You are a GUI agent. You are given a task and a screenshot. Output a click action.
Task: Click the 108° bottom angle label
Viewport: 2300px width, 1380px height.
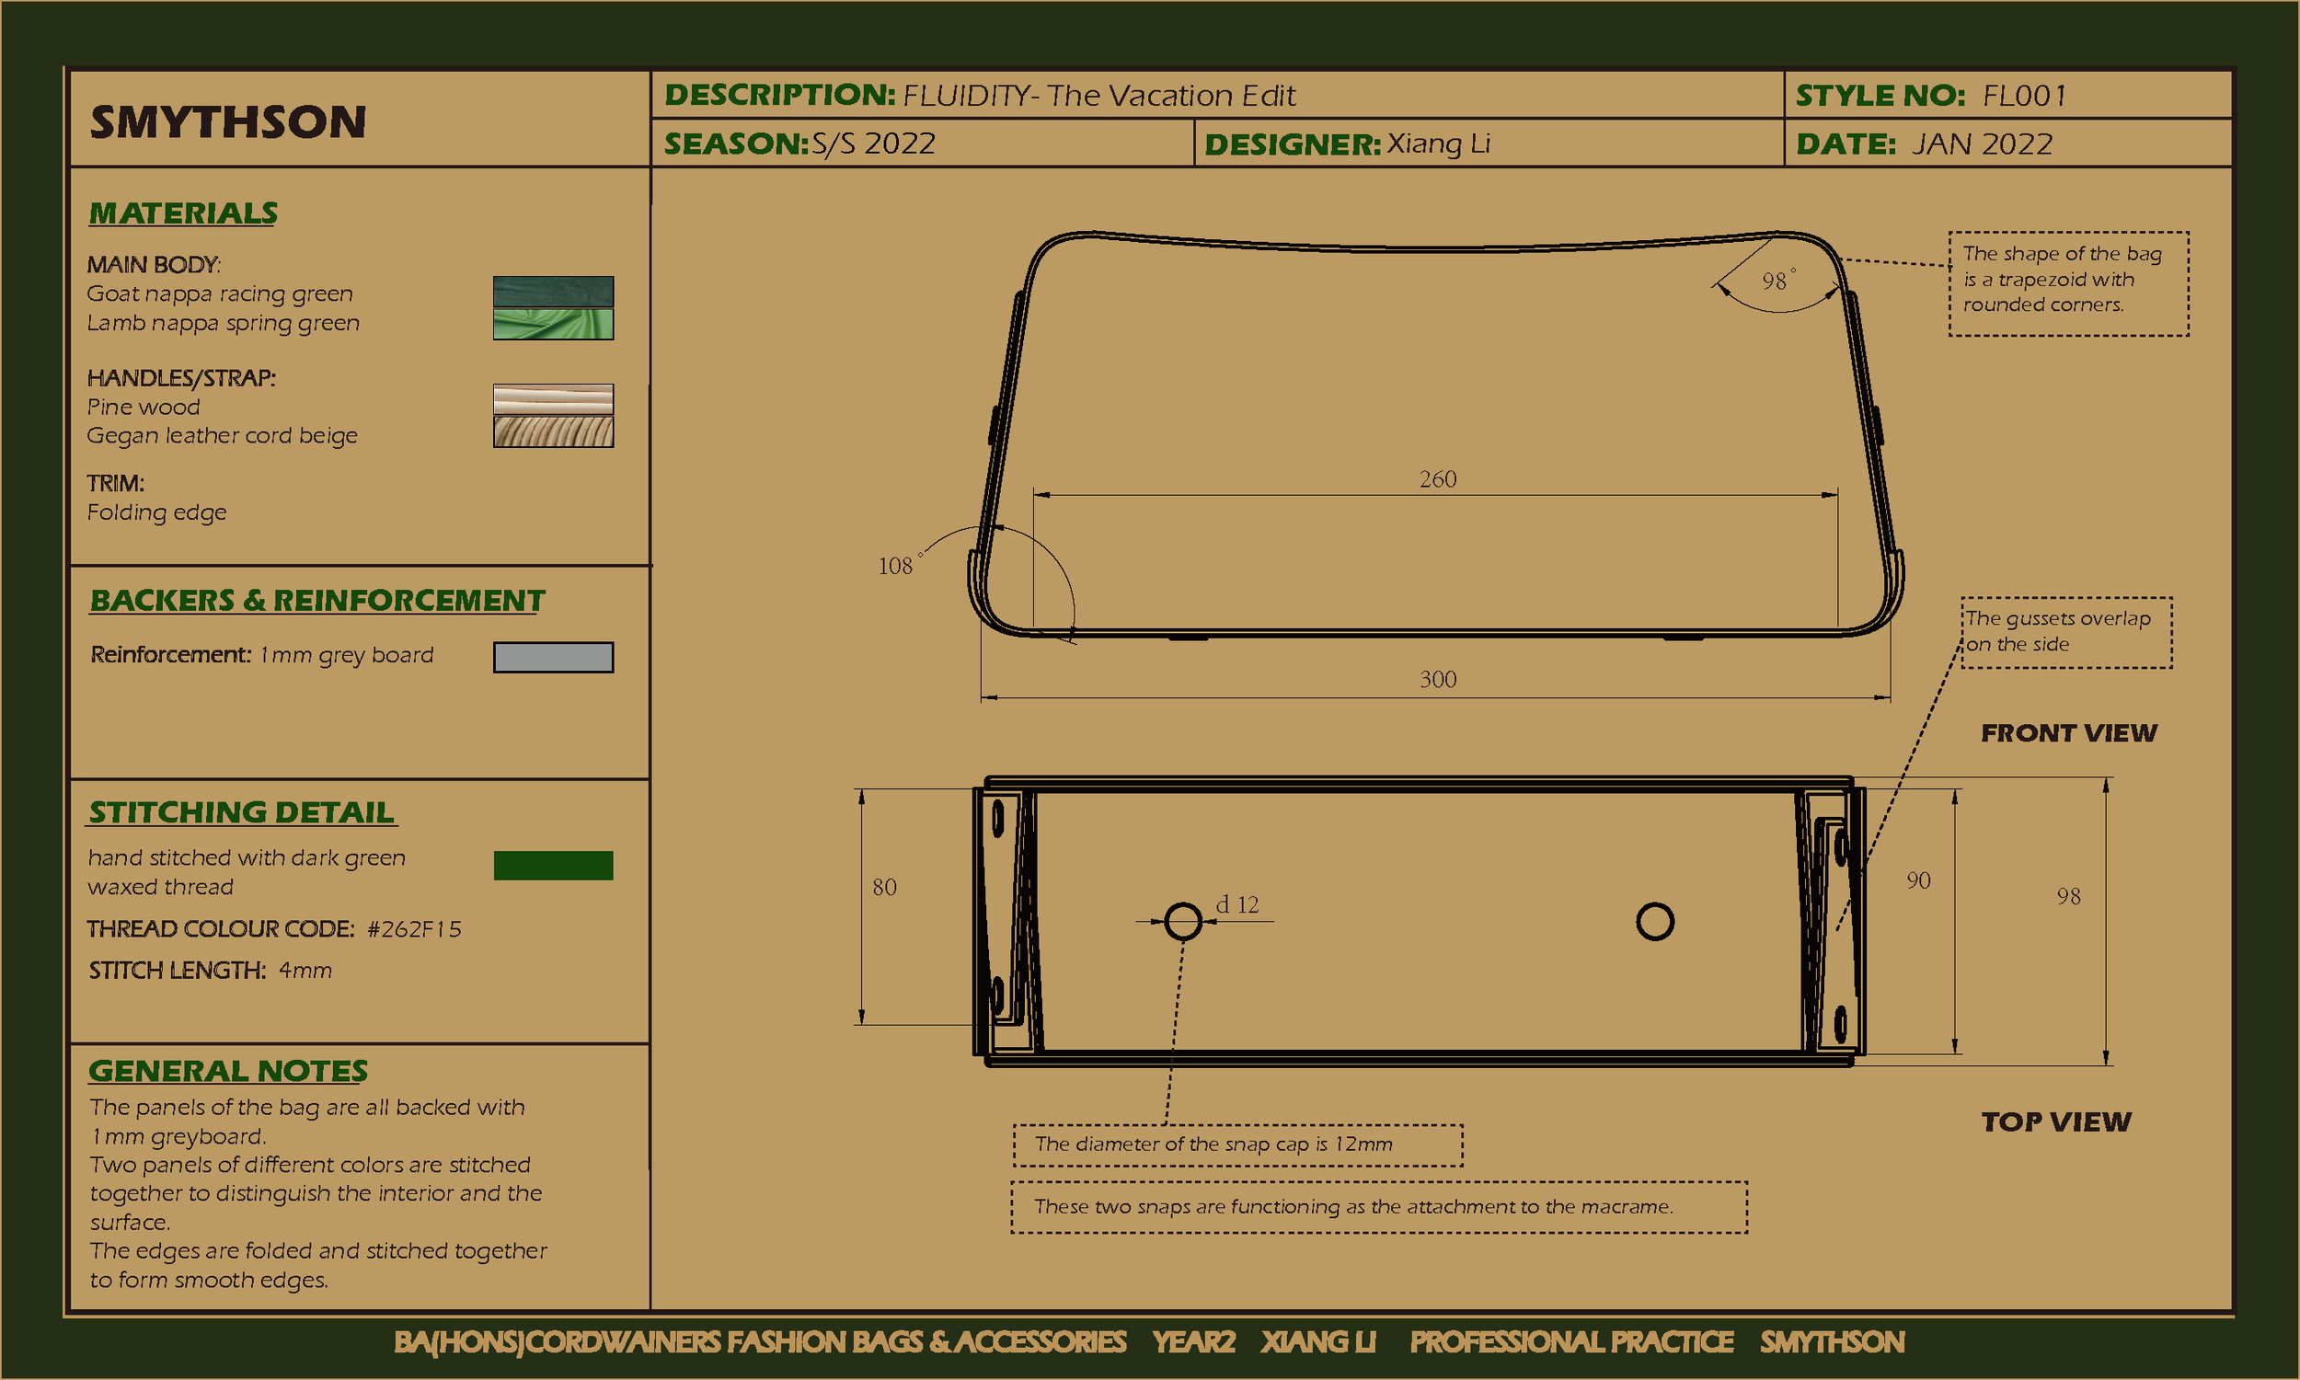(x=900, y=565)
